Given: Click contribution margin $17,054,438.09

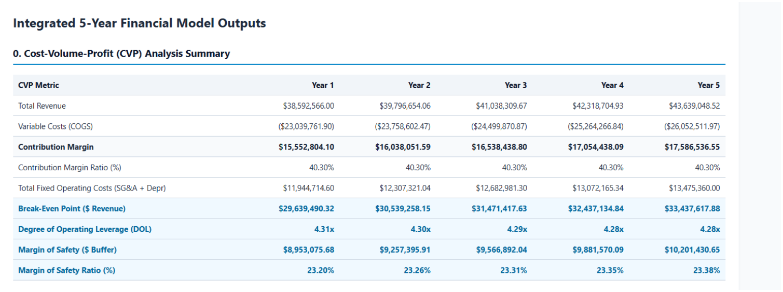Looking at the screenshot, I should point(596,147).
